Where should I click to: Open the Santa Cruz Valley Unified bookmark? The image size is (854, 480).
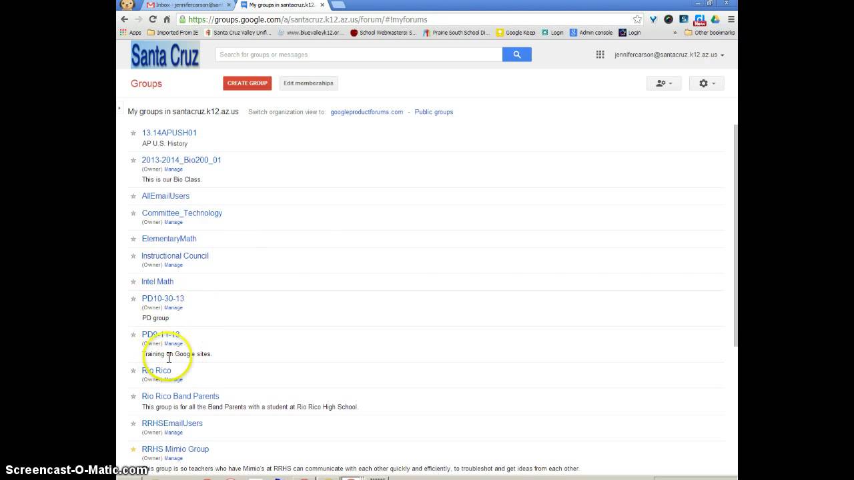click(238, 32)
